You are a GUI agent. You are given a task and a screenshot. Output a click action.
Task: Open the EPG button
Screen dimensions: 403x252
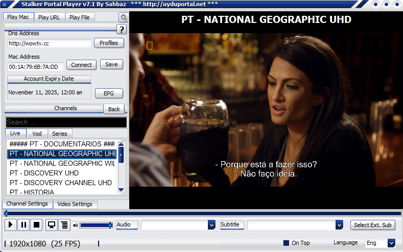click(109, 93)
